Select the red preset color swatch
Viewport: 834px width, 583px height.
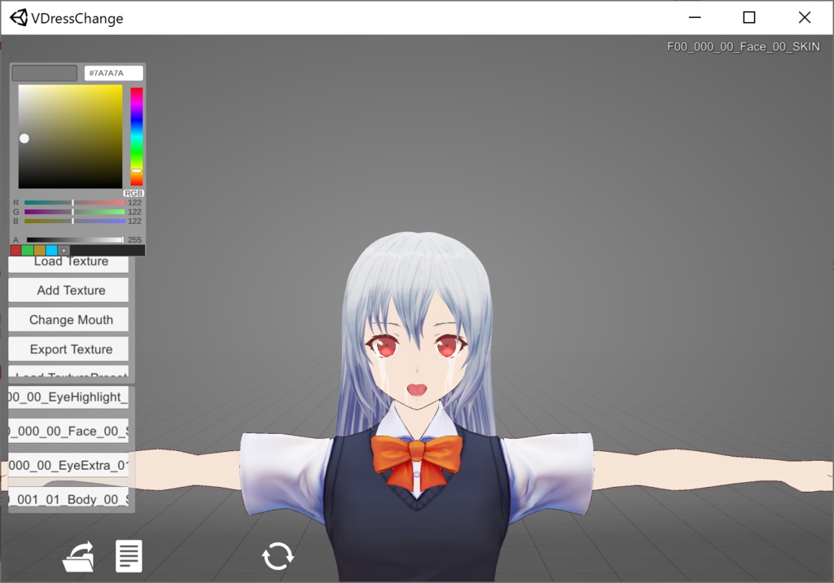[x=14, y=250]
